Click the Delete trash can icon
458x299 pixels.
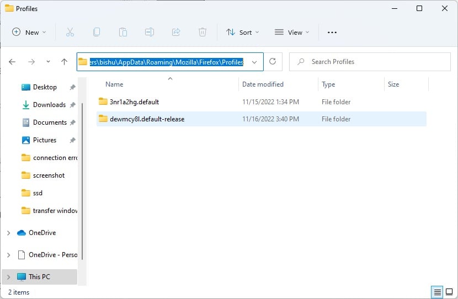click(203, 32)
